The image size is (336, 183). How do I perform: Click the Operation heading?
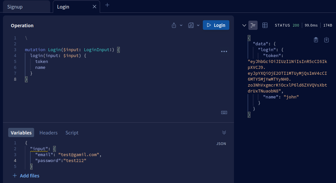pos(22,26)
